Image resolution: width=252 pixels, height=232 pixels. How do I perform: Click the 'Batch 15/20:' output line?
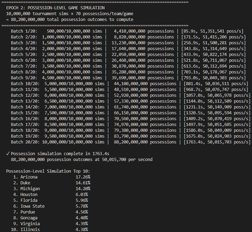(131, 113)
